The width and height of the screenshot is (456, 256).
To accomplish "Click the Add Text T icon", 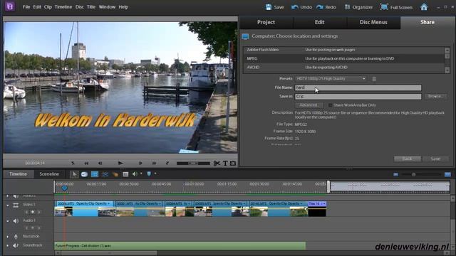I will tap(225, 164).
